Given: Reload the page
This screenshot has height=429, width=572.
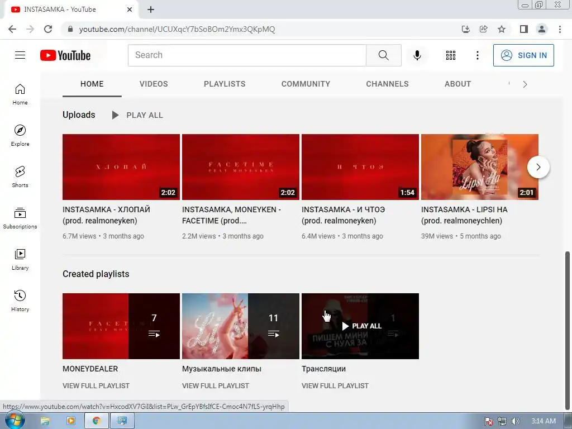Looking at the screenshot, I should tap(48, 29).
